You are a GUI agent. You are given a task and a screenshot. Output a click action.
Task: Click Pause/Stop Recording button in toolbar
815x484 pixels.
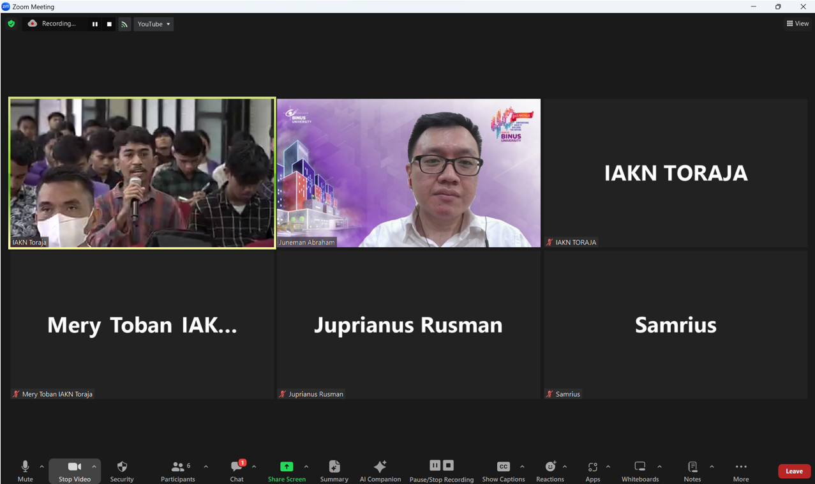[442, 471]
